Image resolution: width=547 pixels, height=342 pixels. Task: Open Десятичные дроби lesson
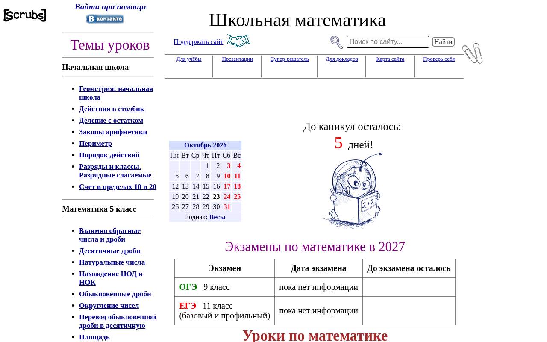110,251
